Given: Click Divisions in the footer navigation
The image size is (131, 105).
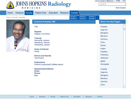Looking at the screenshot, I should pyautogui.click(x=42, y=97).
